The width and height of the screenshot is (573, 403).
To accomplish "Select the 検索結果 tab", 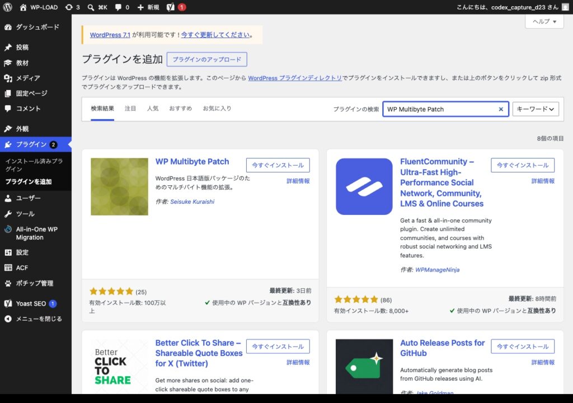I will (x=102, y=109).
